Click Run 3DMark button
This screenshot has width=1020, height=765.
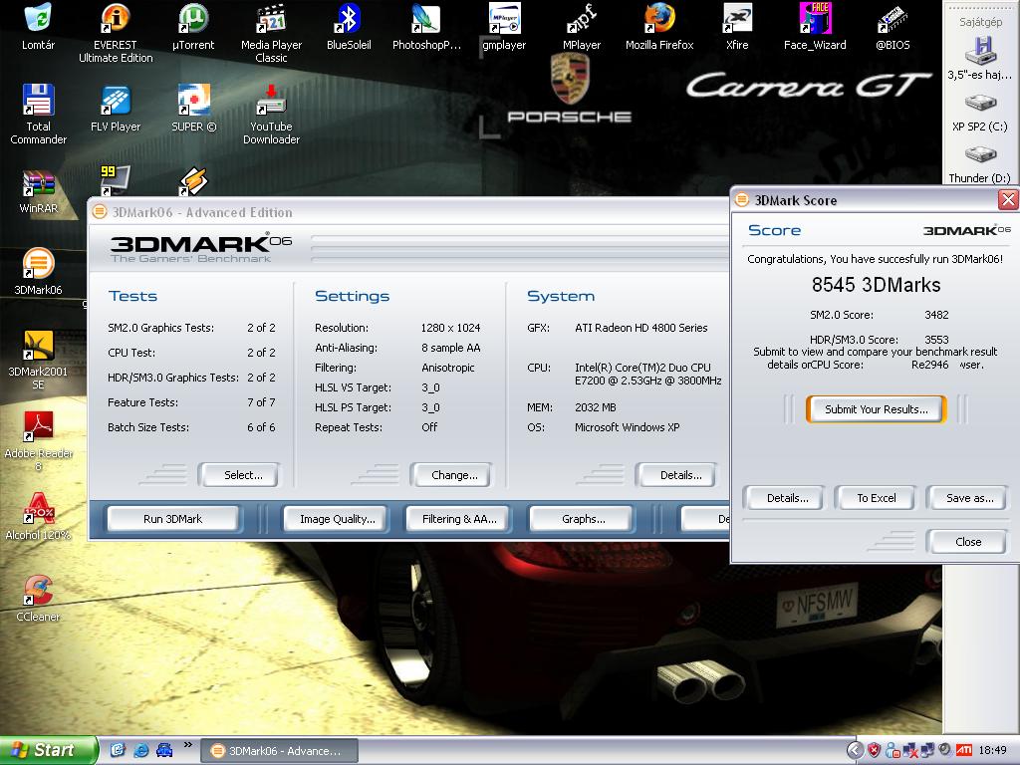tap(173, 519)
